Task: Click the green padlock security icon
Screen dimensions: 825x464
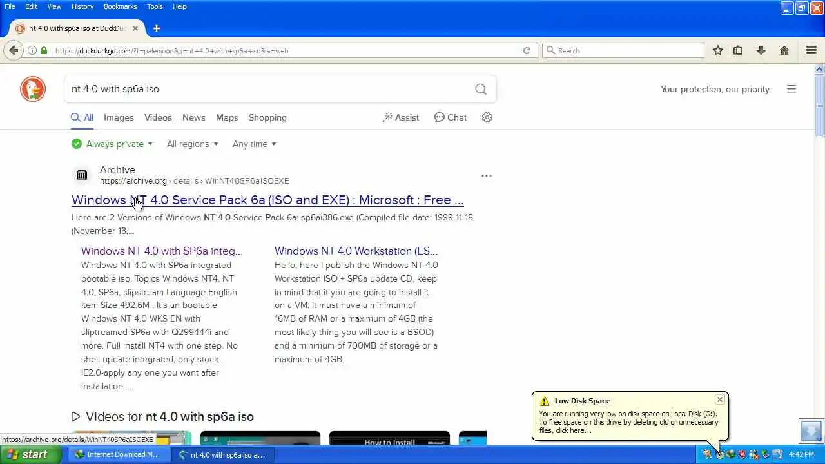Action: tap(43, 50)
